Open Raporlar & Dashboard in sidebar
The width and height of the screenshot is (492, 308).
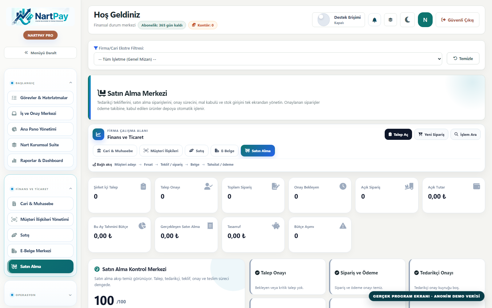click(x=40, y=160)
